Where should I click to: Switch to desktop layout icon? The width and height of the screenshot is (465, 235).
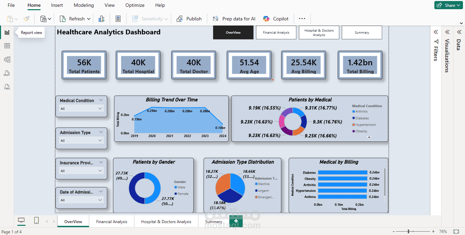[21, 221]
